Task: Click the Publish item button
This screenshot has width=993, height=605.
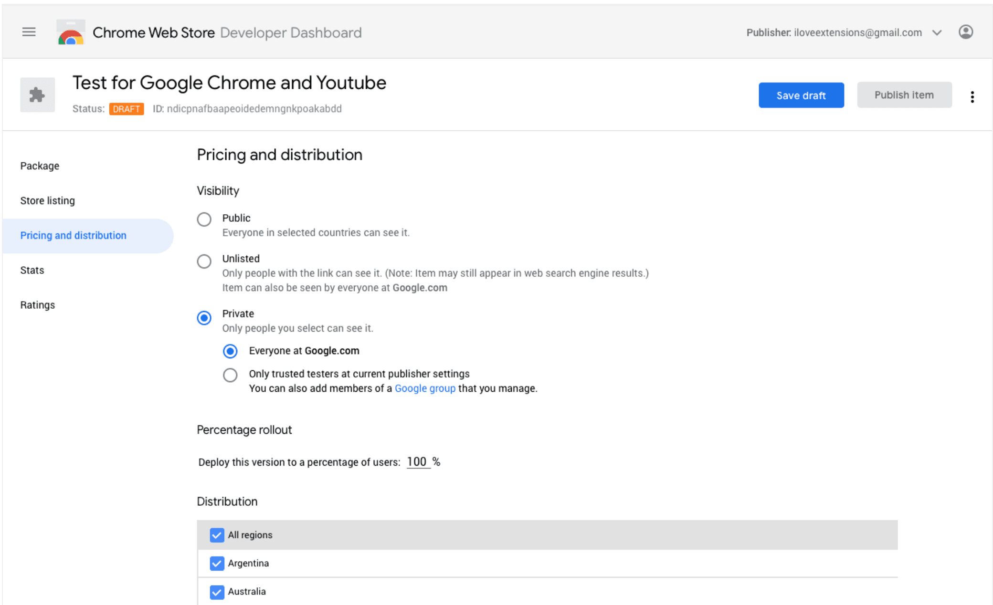Action: [x=904, y=95]
